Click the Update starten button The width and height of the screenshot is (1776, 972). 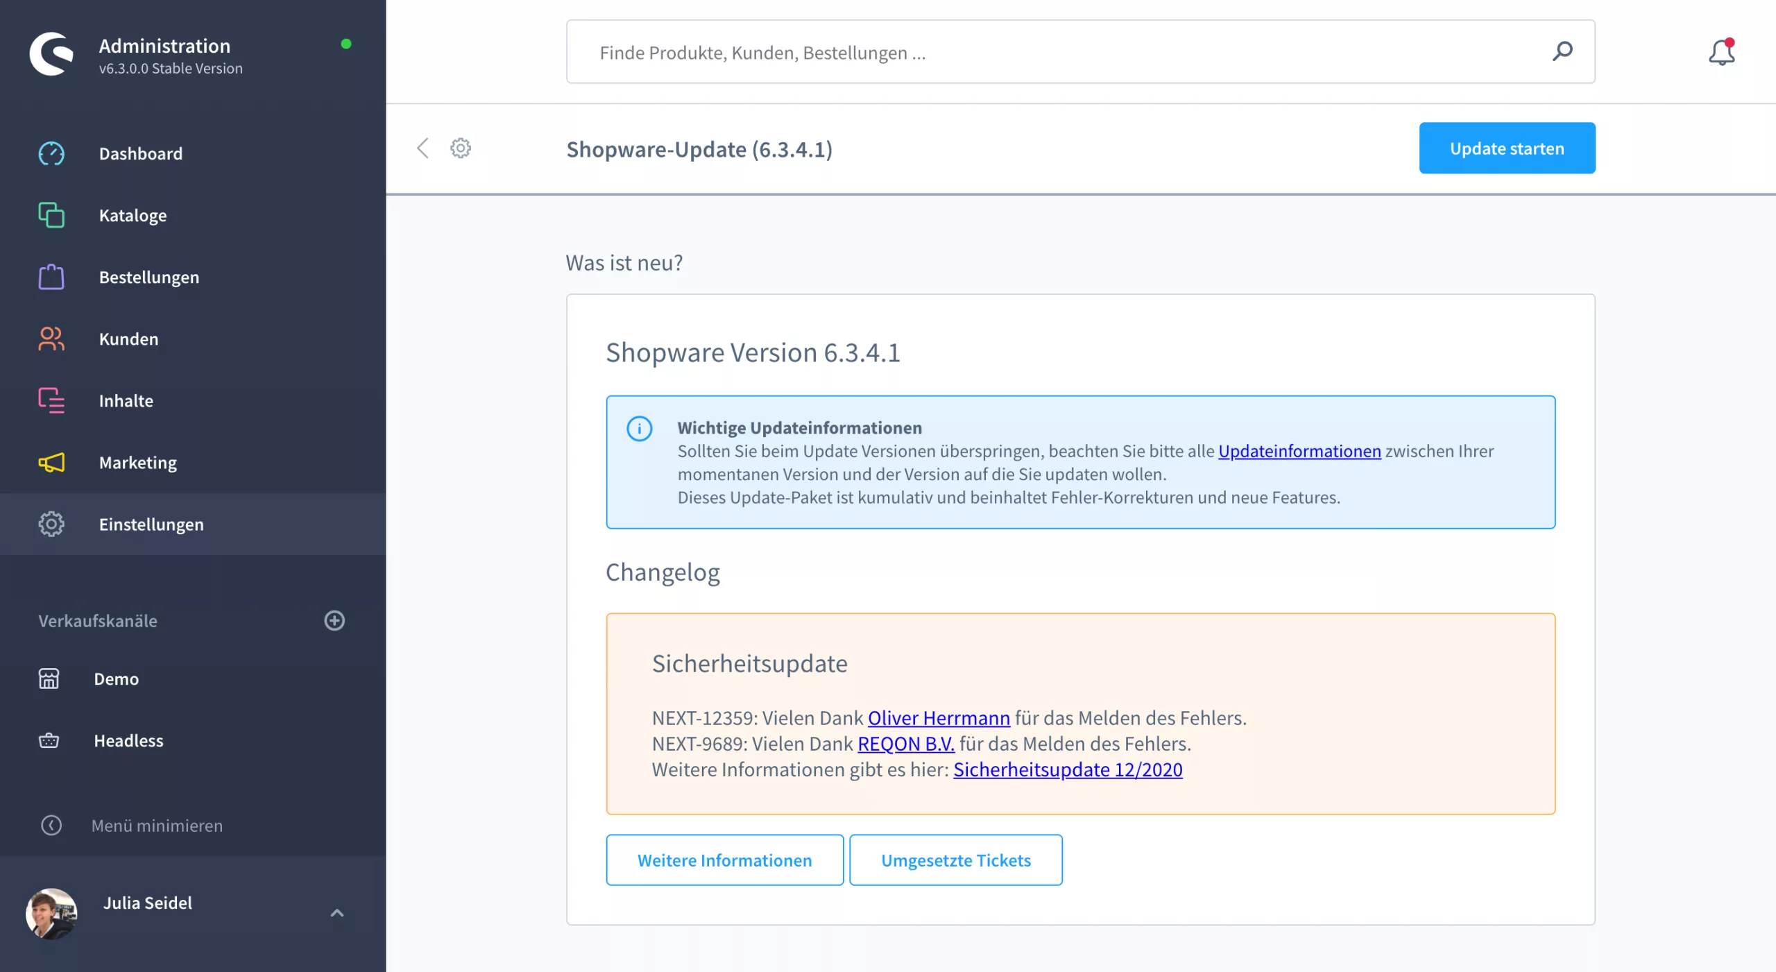click(x=1507, y=148)
